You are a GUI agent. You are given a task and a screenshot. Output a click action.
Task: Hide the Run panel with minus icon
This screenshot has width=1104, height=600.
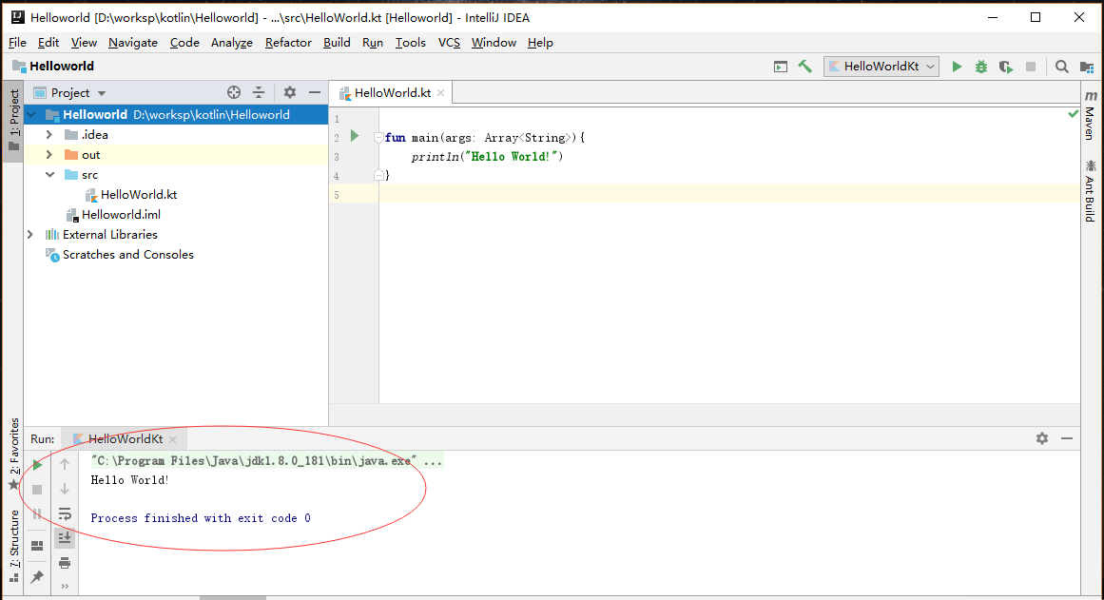point(1067,438)
